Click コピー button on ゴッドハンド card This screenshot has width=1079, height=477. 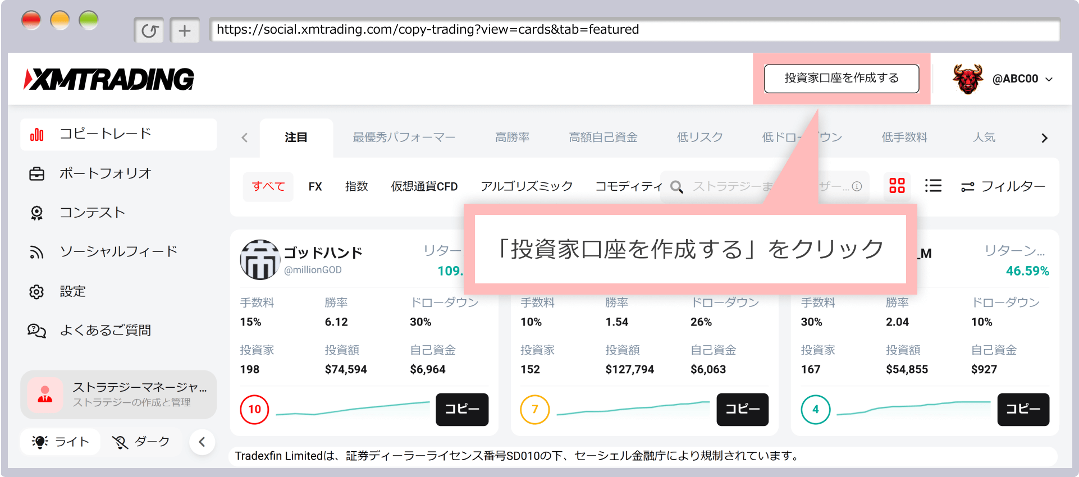[x=461, y=410]
